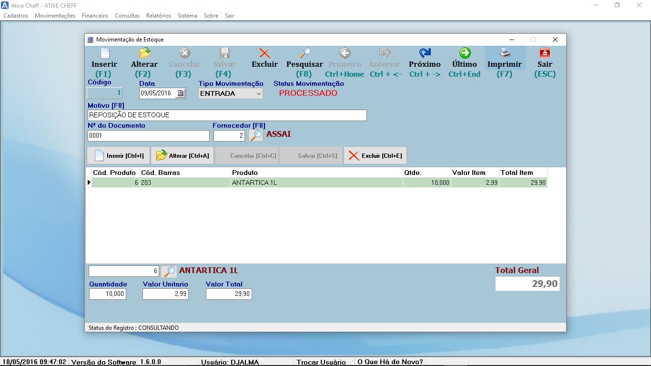Click Salvar [Ctrl+S] item button
Image resolution: width=651 pixels, height=366 pixels.
coord(311,155)
